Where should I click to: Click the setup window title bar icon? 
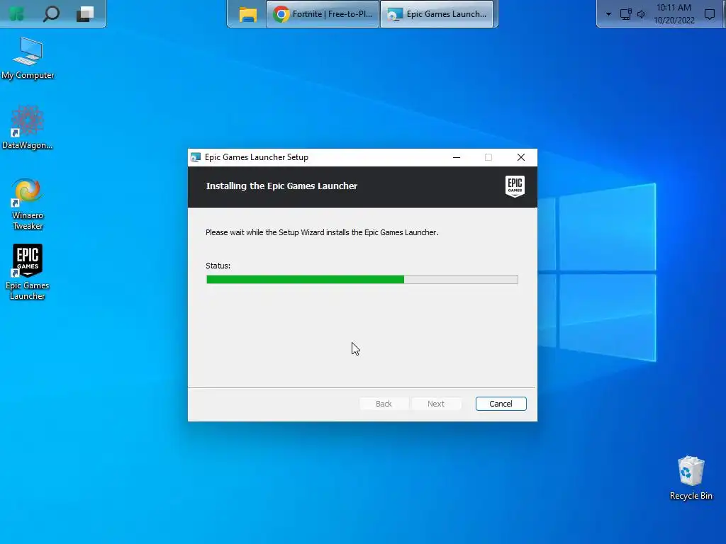[x=196, y=157]
